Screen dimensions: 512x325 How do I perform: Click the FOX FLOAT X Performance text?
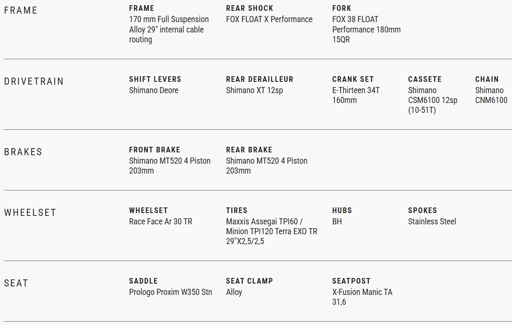[269, 19]
